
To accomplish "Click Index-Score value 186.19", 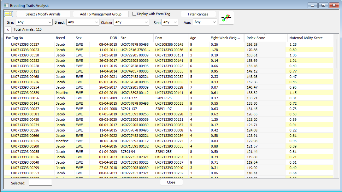I will (x=252, y=44).
